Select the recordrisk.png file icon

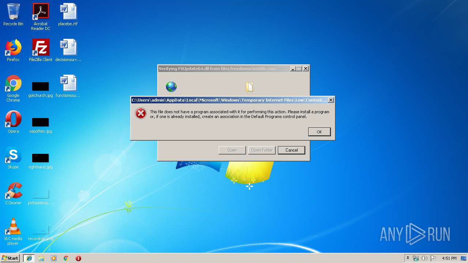[41, 233]
